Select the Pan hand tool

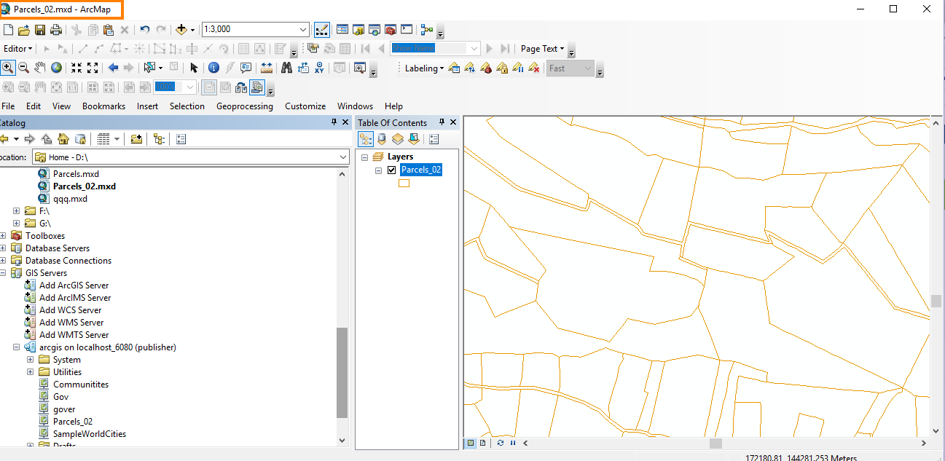click(40, 68)
